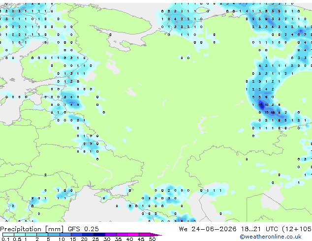Click the 'Precipitation [mm]' title text
Image resolution: width=312 pixels, height=241 pixels.
[x=32, y=229]
